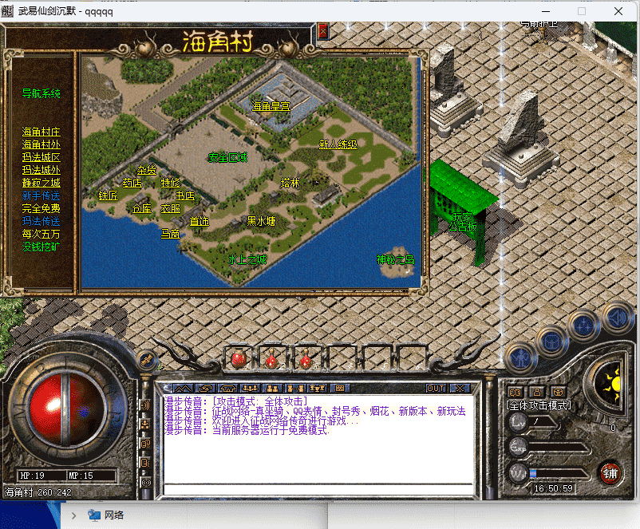The height and width of the screenshot is (529, 640).
Task: Click the 塔林 label on the map
Action: tap(290, 183)
